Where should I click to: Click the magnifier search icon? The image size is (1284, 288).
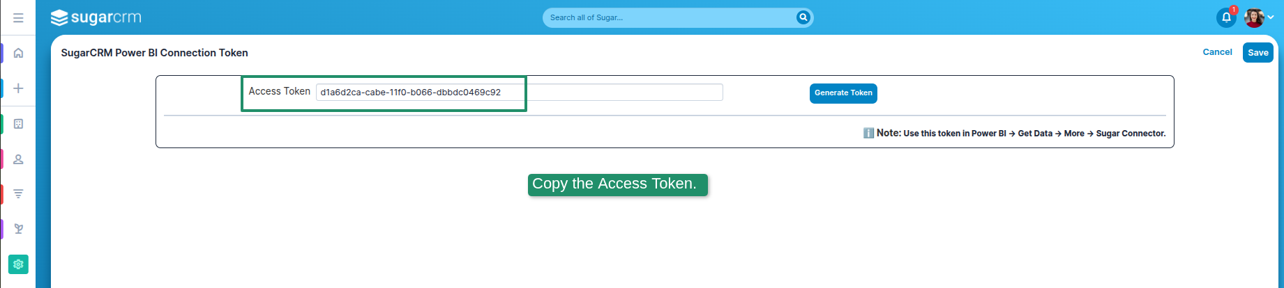click(x=803, y=17)
